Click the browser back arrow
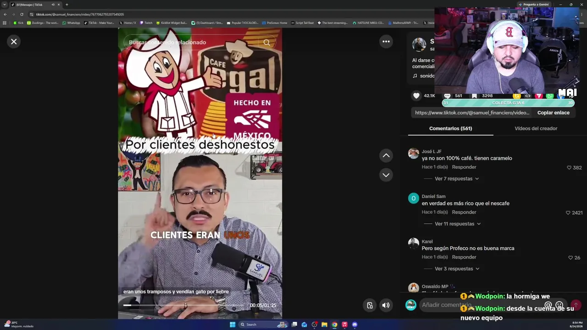 click(x=5, y=14)
